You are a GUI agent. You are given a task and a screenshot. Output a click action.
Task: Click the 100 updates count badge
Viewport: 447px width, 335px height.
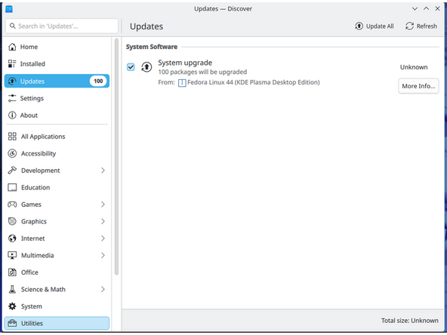point(98,81)
